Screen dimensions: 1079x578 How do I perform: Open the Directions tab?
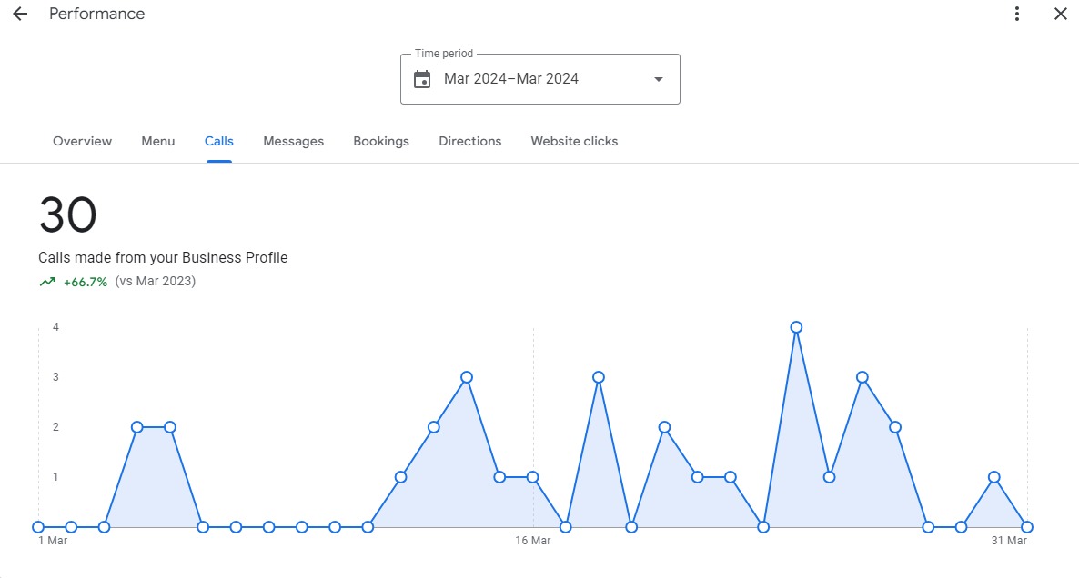[x=470, y=141]
